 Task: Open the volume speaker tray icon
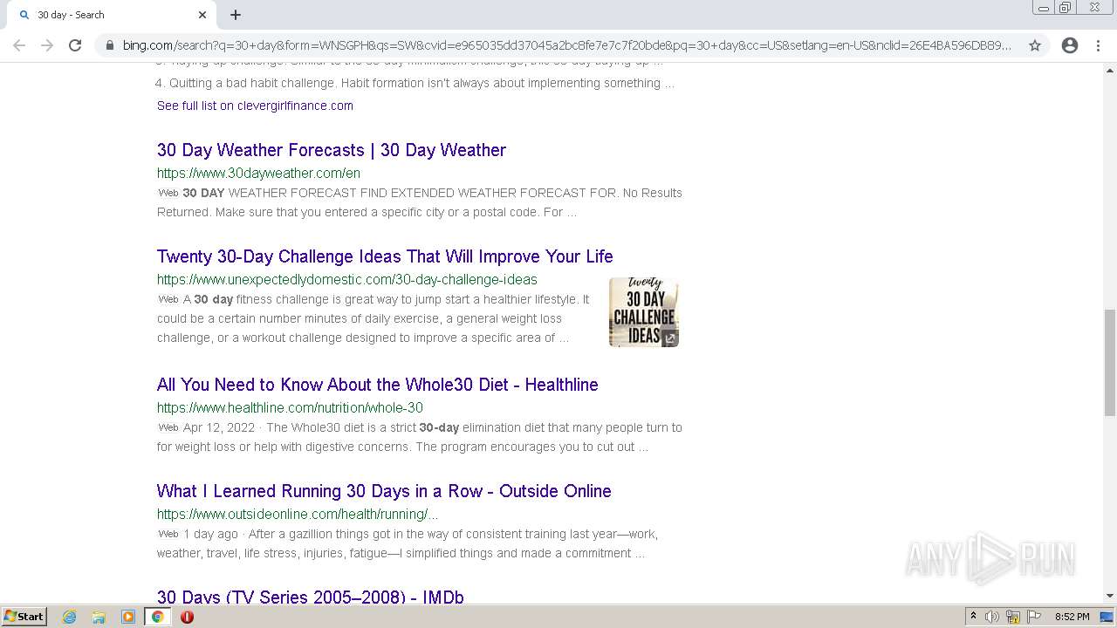pos(992,617)
